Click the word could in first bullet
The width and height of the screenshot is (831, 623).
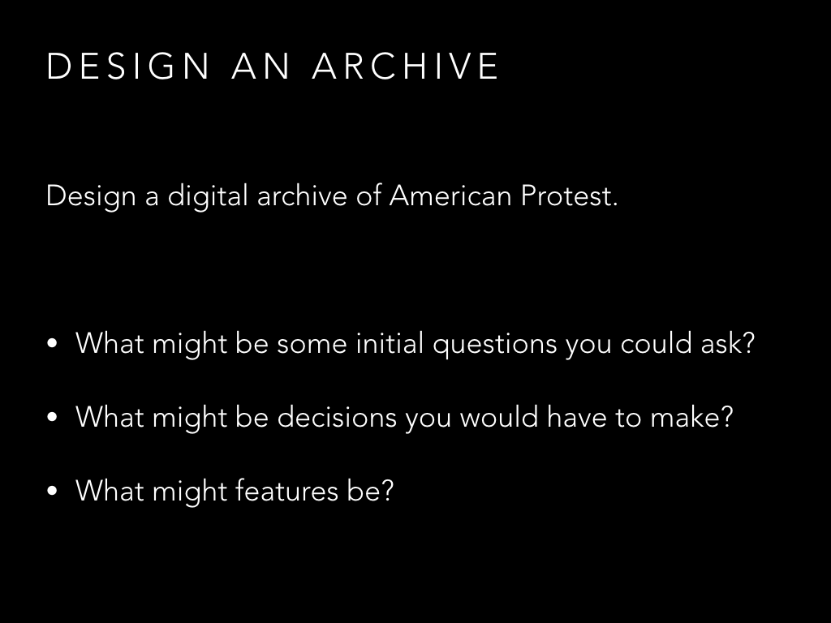[x=656, y=343]
